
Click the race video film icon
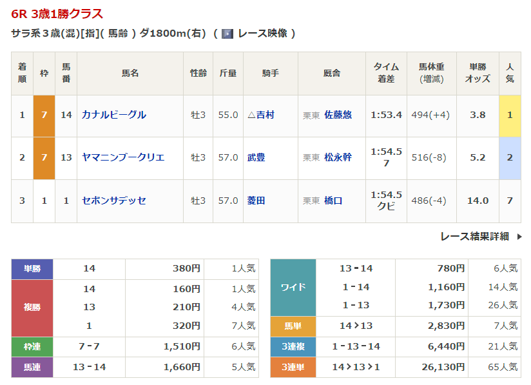coord(227,34)
